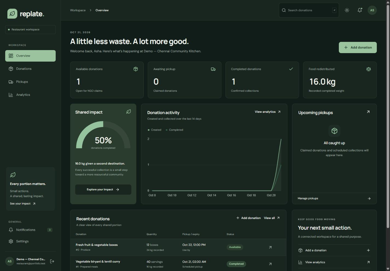Open Analytics in the sidebar

(30, 95)
